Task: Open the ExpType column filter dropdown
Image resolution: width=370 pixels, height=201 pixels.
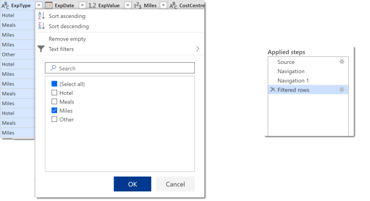Action: (39, 5)
